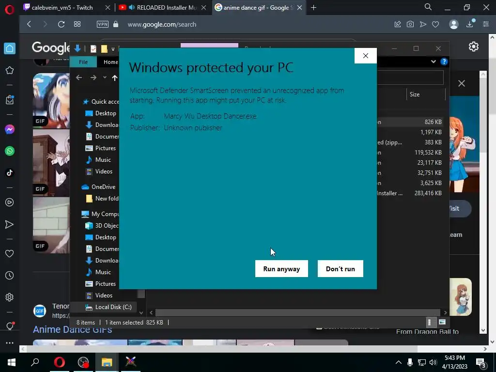Open first anime GIF thumbnail

pos(51,101)
